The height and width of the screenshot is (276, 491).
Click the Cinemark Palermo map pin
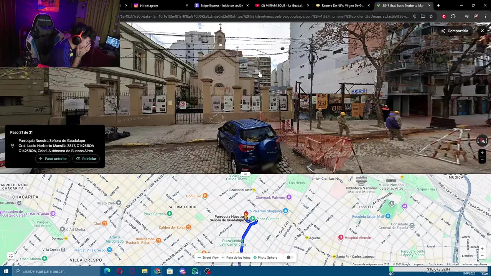[289, 197]
